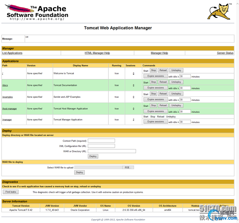The width and height of the screenshot is (239, 223).
Task: Edit idle minutes field for /host-manager
Action: (x=185, y=112)
